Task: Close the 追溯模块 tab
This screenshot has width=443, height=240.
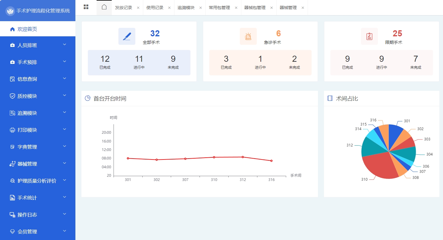Action: pos(200,8)
